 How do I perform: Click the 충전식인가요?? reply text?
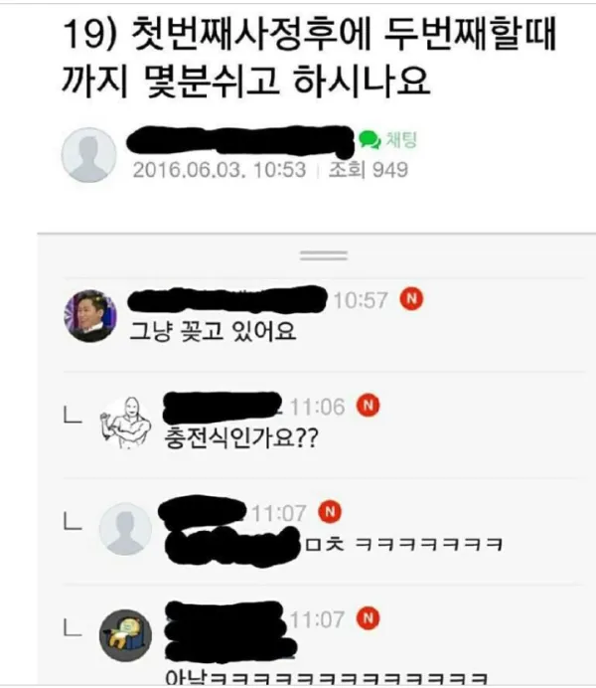click(241, 437)
